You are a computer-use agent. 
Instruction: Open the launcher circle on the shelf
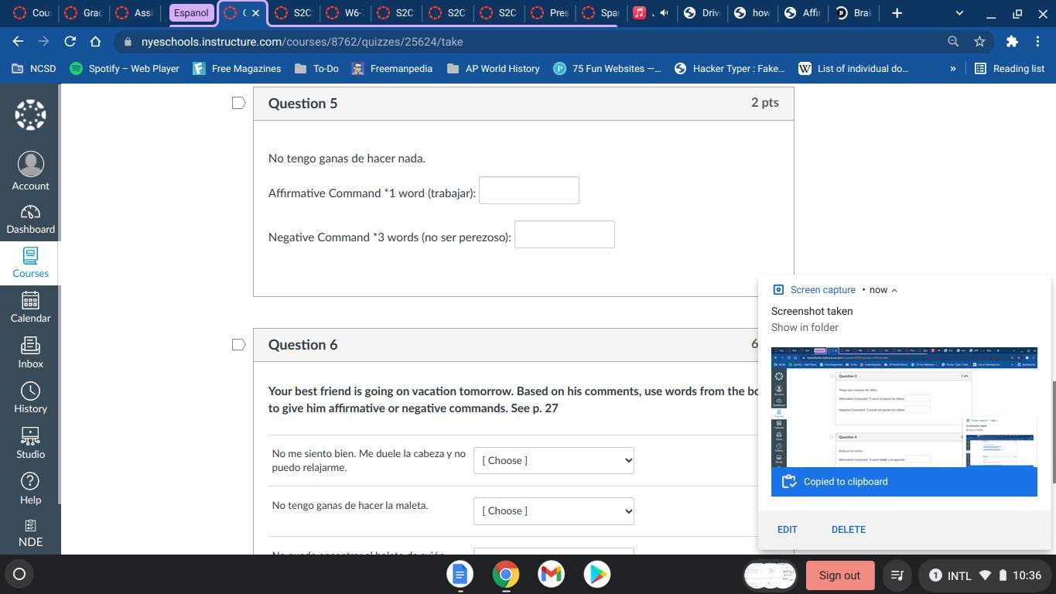pyautogui.click(x=19, y=574)
